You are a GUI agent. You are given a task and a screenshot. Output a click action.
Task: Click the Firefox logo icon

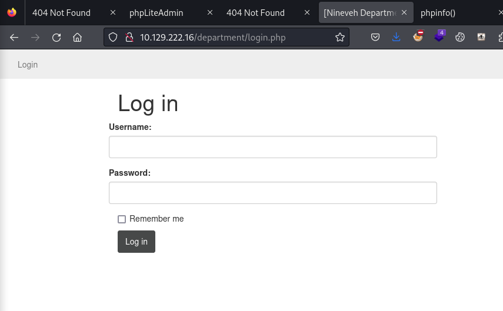coord(12,12)
